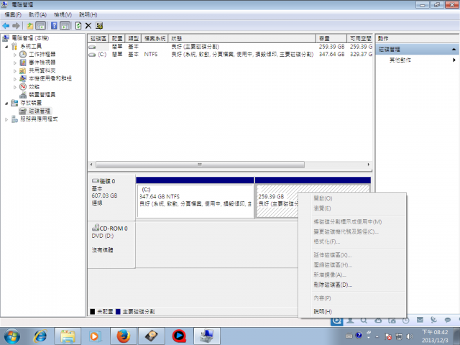Collapse the 磁碟管理 section in Actions pane
The image size is (460, 345).
(x=454, y=50)
